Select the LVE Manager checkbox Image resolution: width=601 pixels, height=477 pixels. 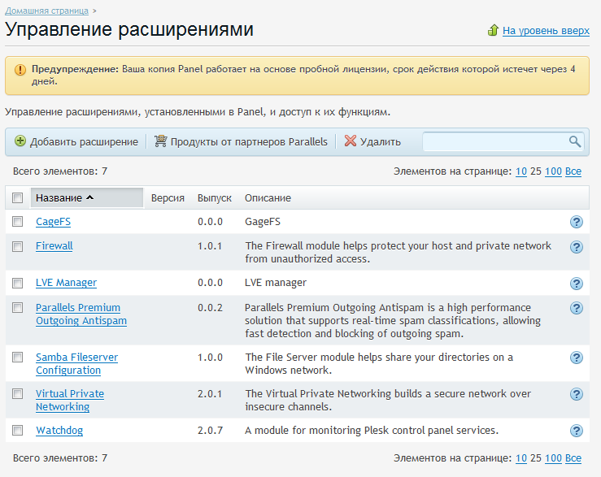click(x=17, y=283)
